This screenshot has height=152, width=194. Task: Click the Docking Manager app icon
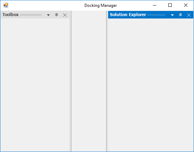6,5
